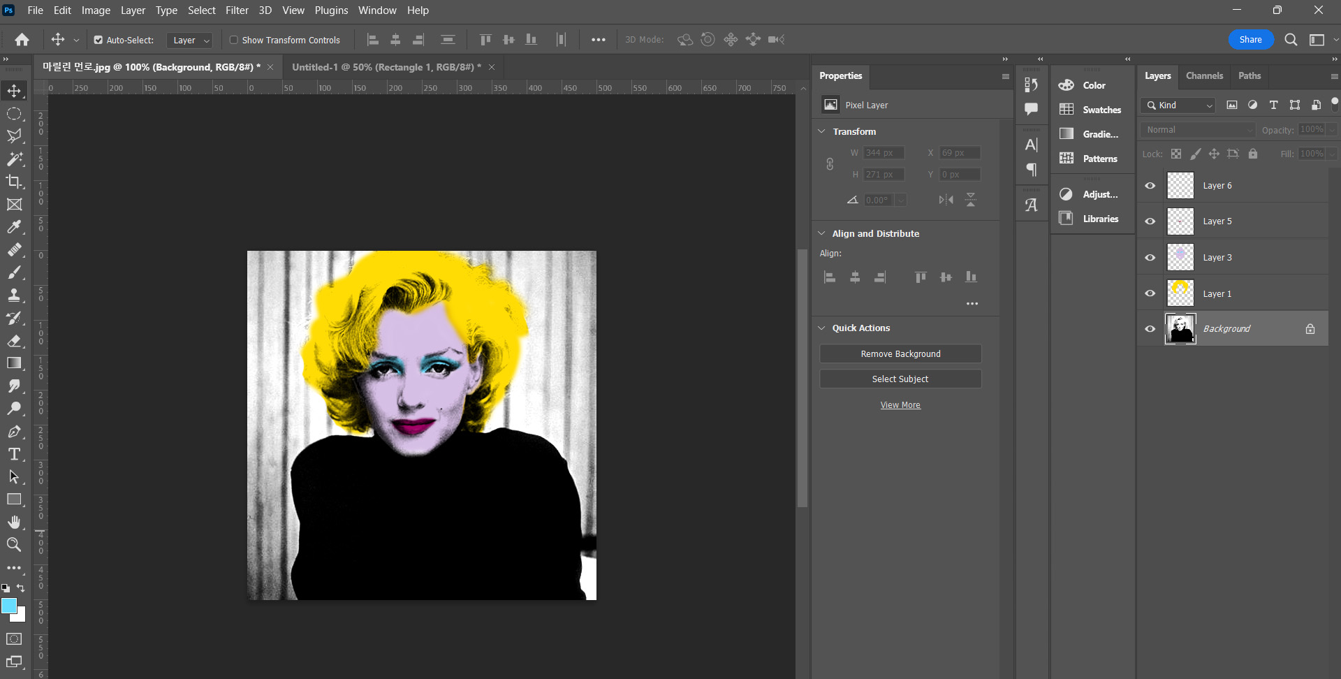
Task: Select the Horizontal Type tool
Action: pyautogui.click(x=14, y=454)
